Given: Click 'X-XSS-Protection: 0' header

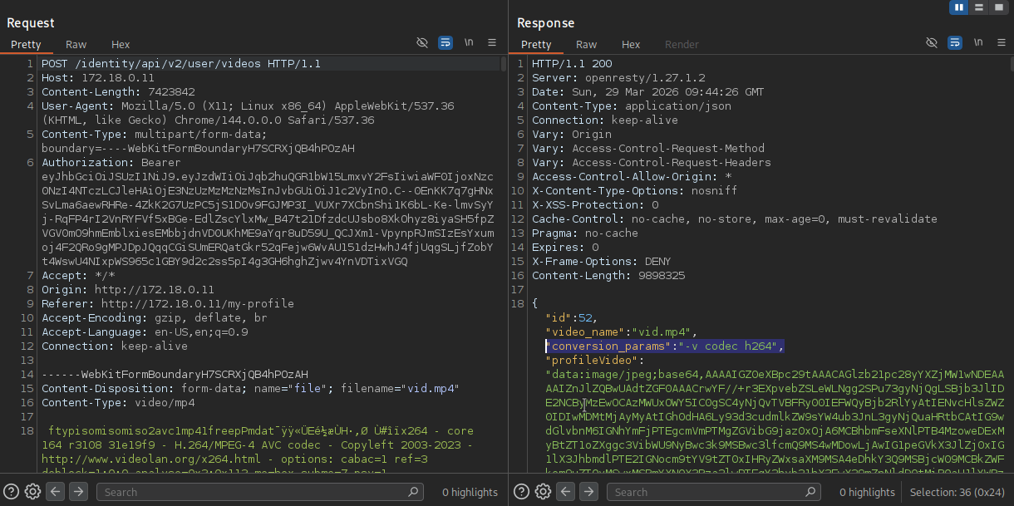Looking at the screenshot, I should tap(595, 205).
